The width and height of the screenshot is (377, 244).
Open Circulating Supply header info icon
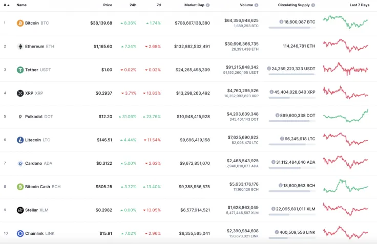click(313, 5)
